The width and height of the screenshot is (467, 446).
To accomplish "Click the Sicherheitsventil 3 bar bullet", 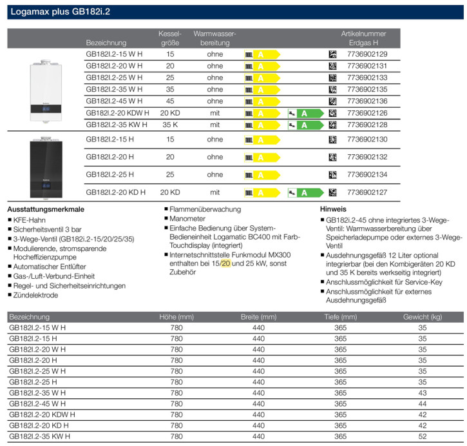I will (44, 230).
